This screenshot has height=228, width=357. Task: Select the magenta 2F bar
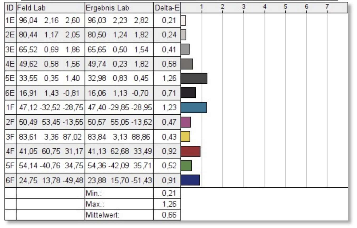[x=186, y=122]
